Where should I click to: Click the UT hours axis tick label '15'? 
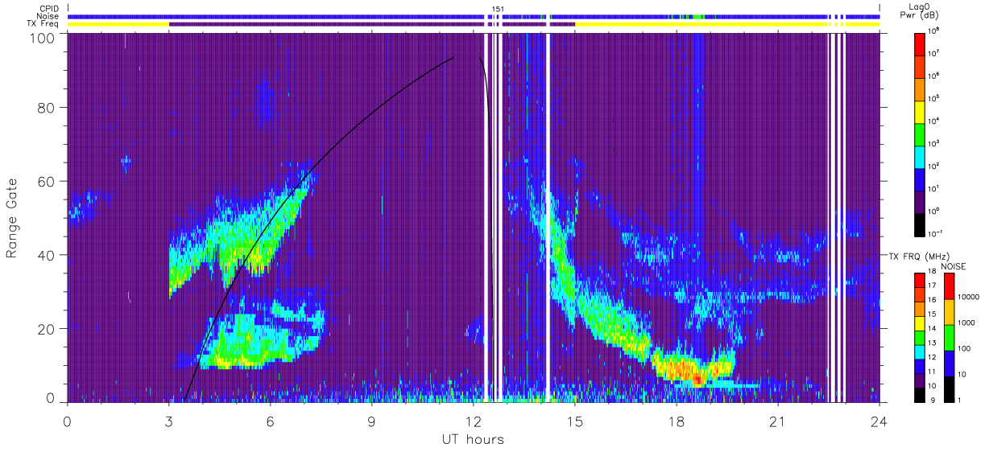pos(575,422)
